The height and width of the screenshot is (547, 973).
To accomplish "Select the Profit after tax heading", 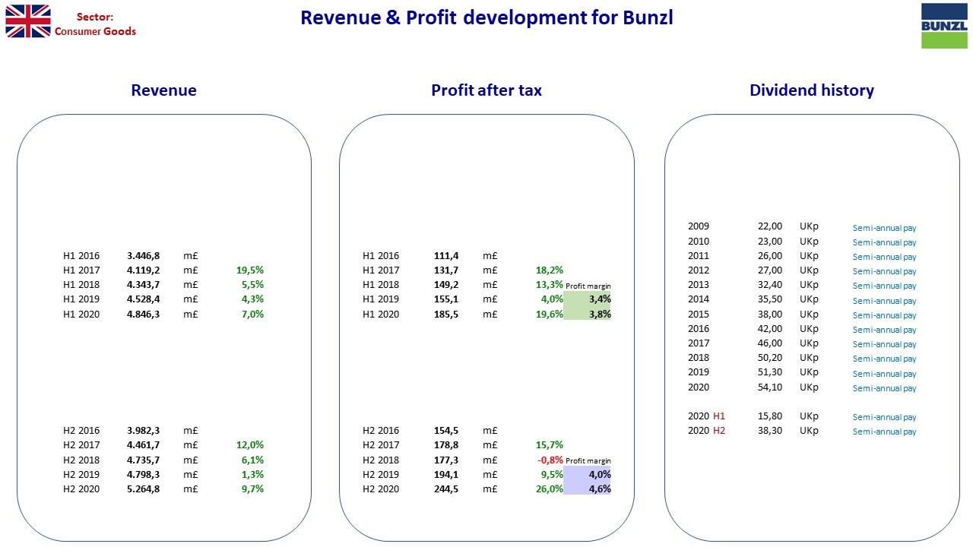I will click(x=486, y=90).
